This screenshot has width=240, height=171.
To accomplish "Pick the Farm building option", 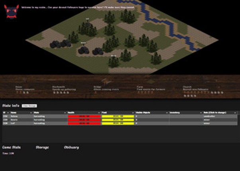I will pos(140,87).
